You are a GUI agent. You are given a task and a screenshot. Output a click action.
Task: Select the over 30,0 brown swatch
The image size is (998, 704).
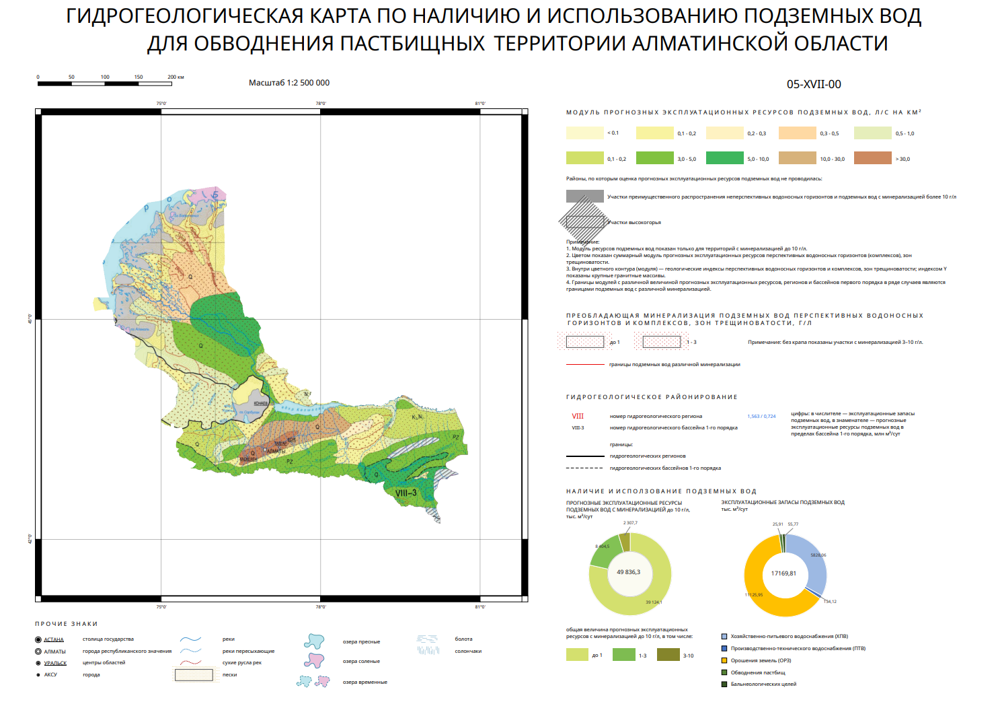pyautogui.click(x=872, y=159)
